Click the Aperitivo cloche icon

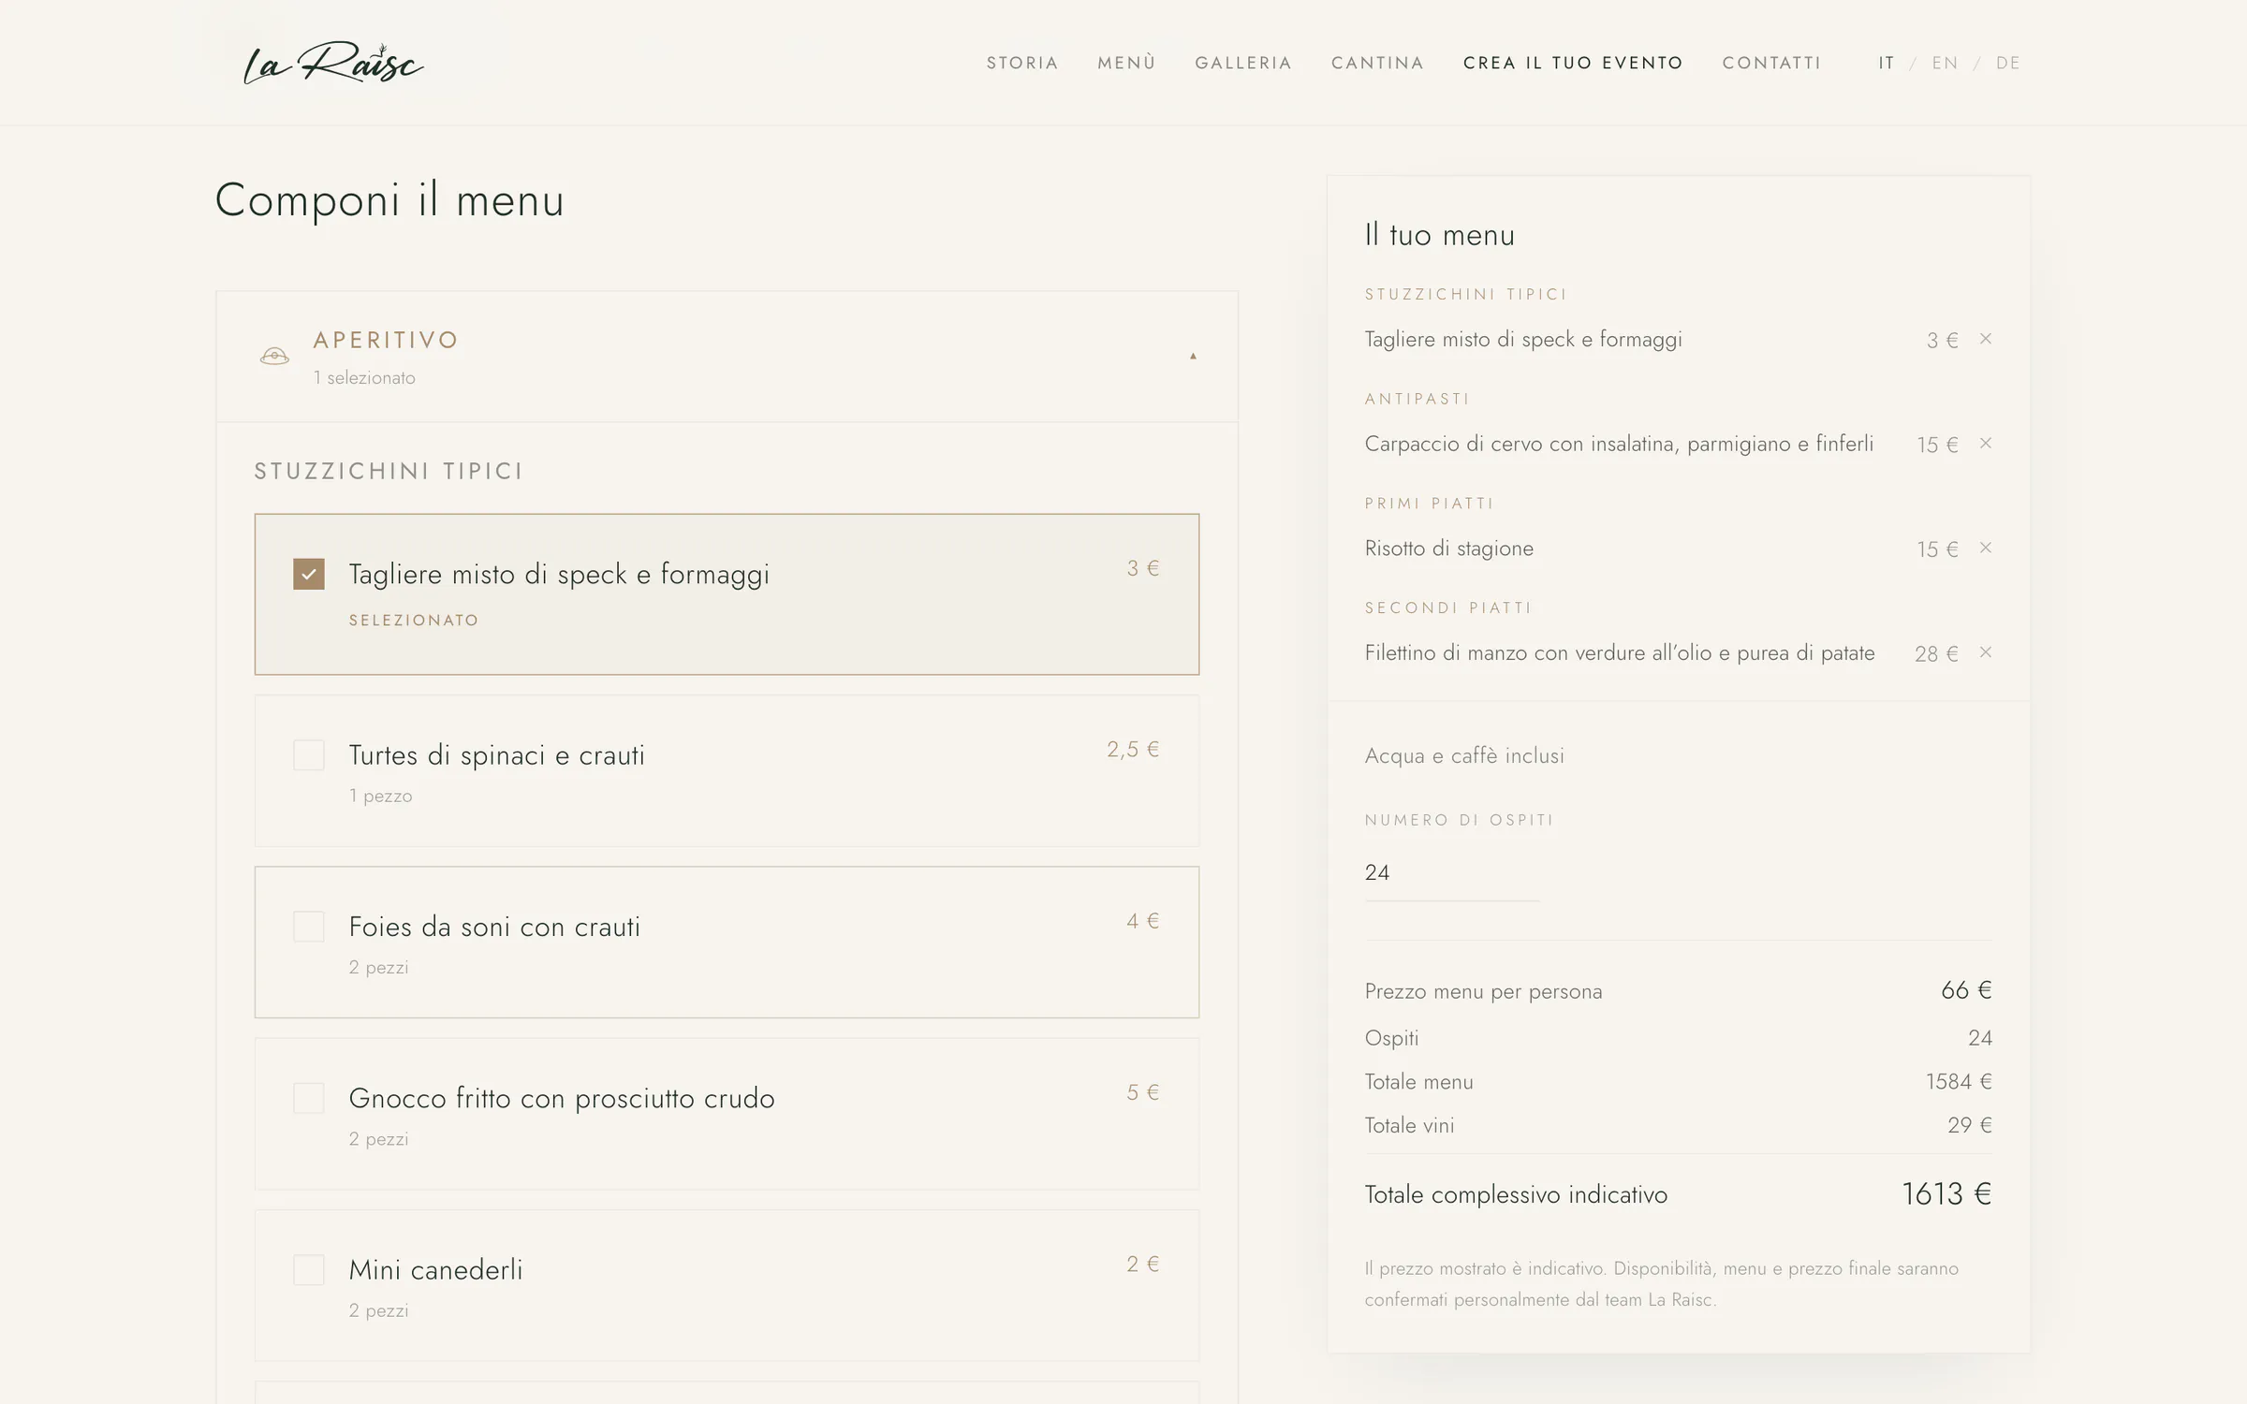[x=274, y=356]
